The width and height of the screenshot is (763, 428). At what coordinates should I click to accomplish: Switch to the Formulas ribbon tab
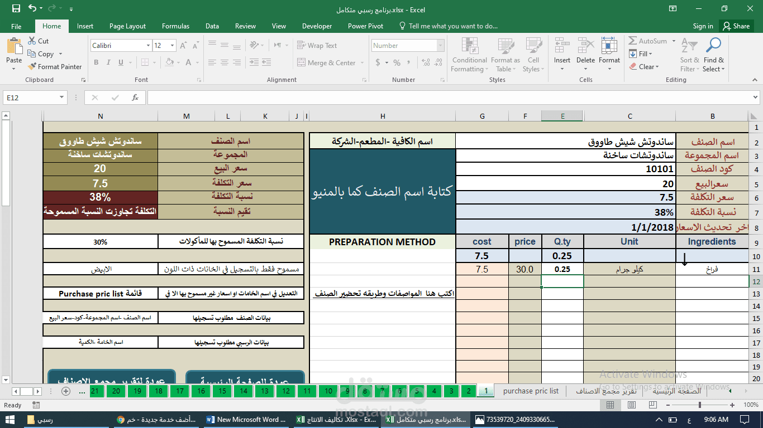(175, 26)
